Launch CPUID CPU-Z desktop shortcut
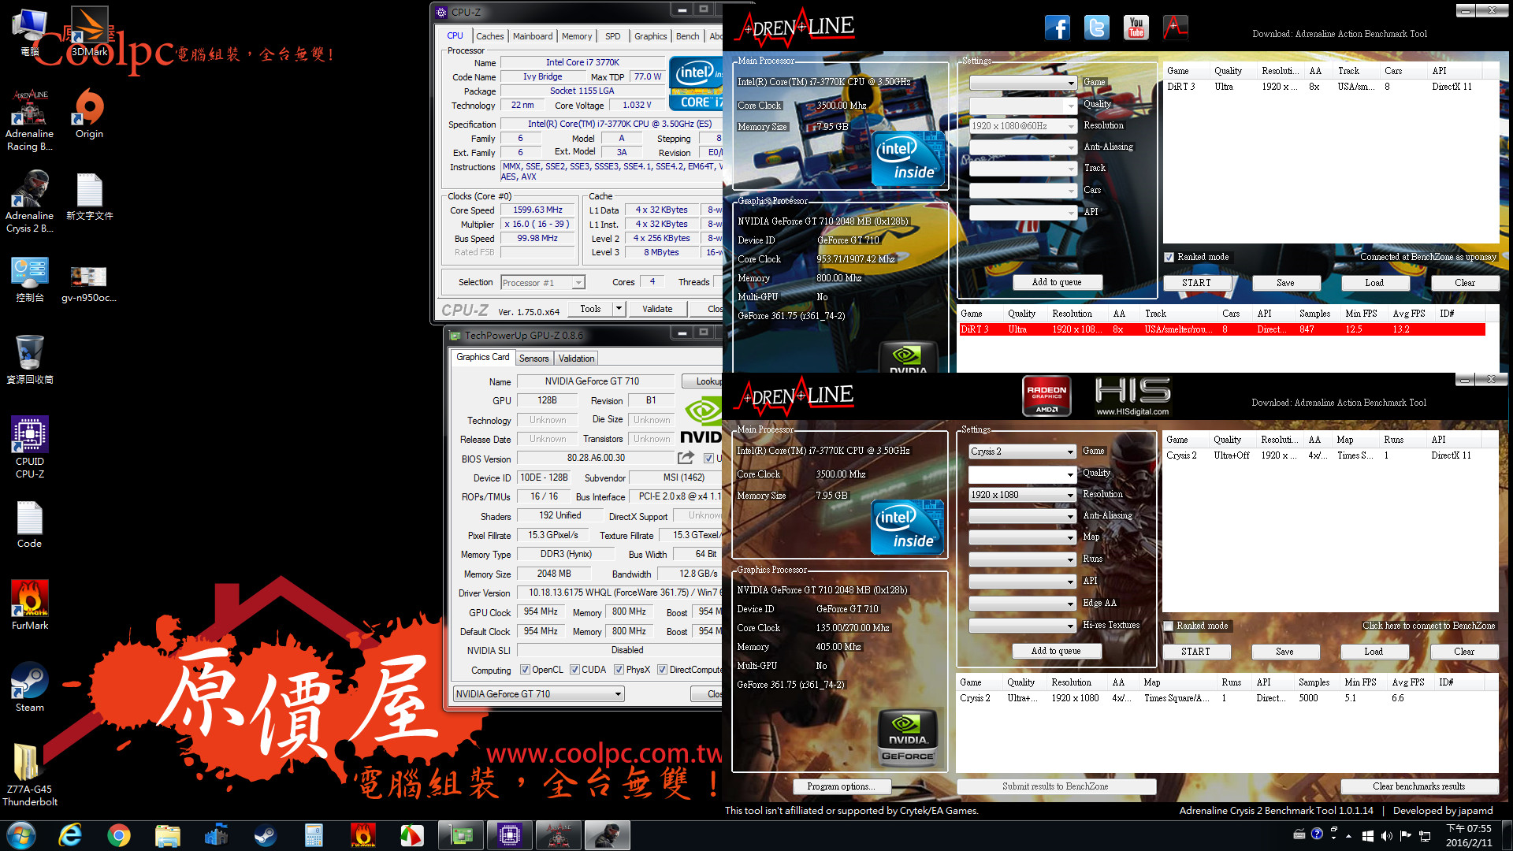This screenshot has width=1513, height=851. [x=30, y=448]
